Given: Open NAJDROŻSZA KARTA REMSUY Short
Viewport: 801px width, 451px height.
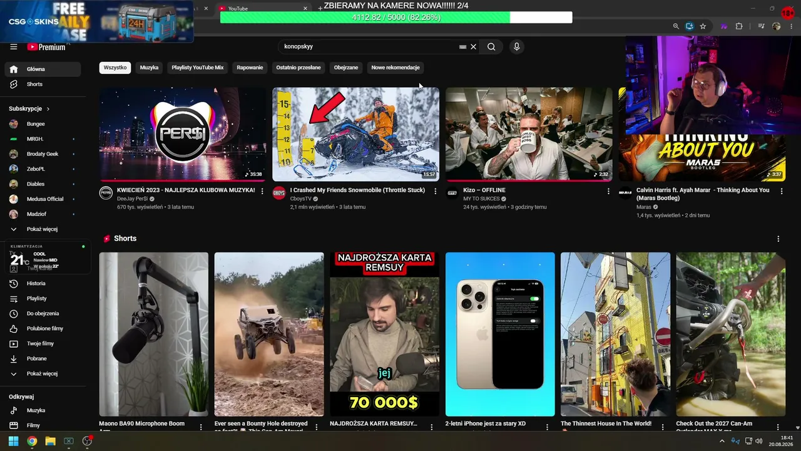Looking at the screenshot, I should [x=384, y=334].
